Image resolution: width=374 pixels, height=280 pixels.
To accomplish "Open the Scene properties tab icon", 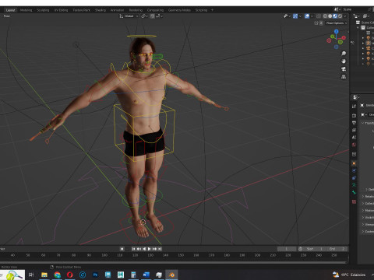I will point(354,138).
